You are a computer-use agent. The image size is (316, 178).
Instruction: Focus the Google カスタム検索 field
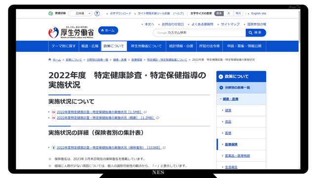coord(199,33)
